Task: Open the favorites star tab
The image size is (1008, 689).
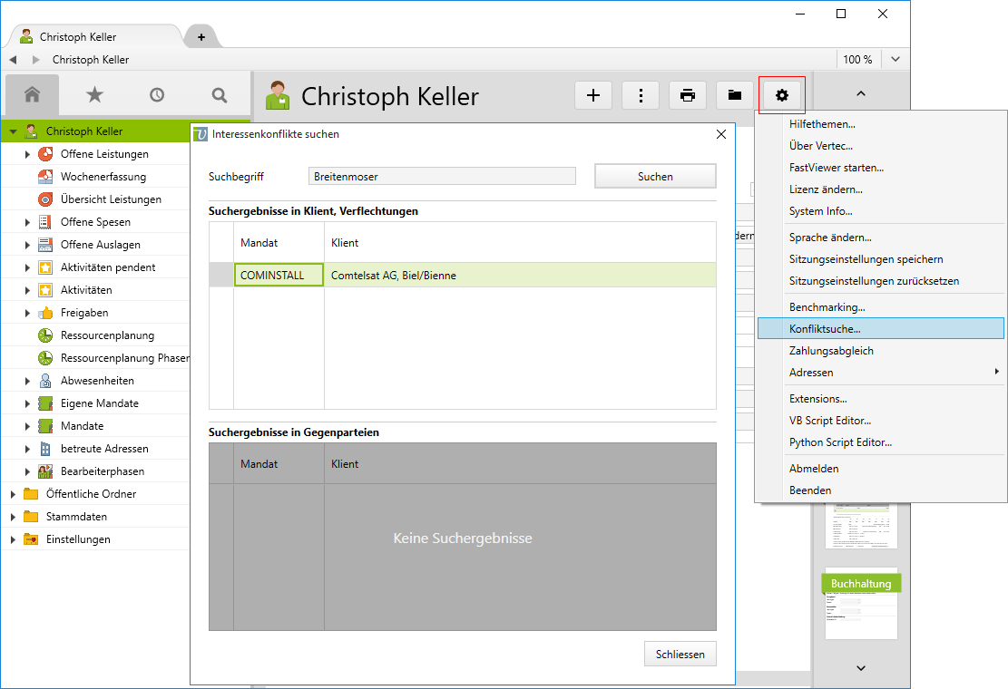Action: click(x=94, y=94)
